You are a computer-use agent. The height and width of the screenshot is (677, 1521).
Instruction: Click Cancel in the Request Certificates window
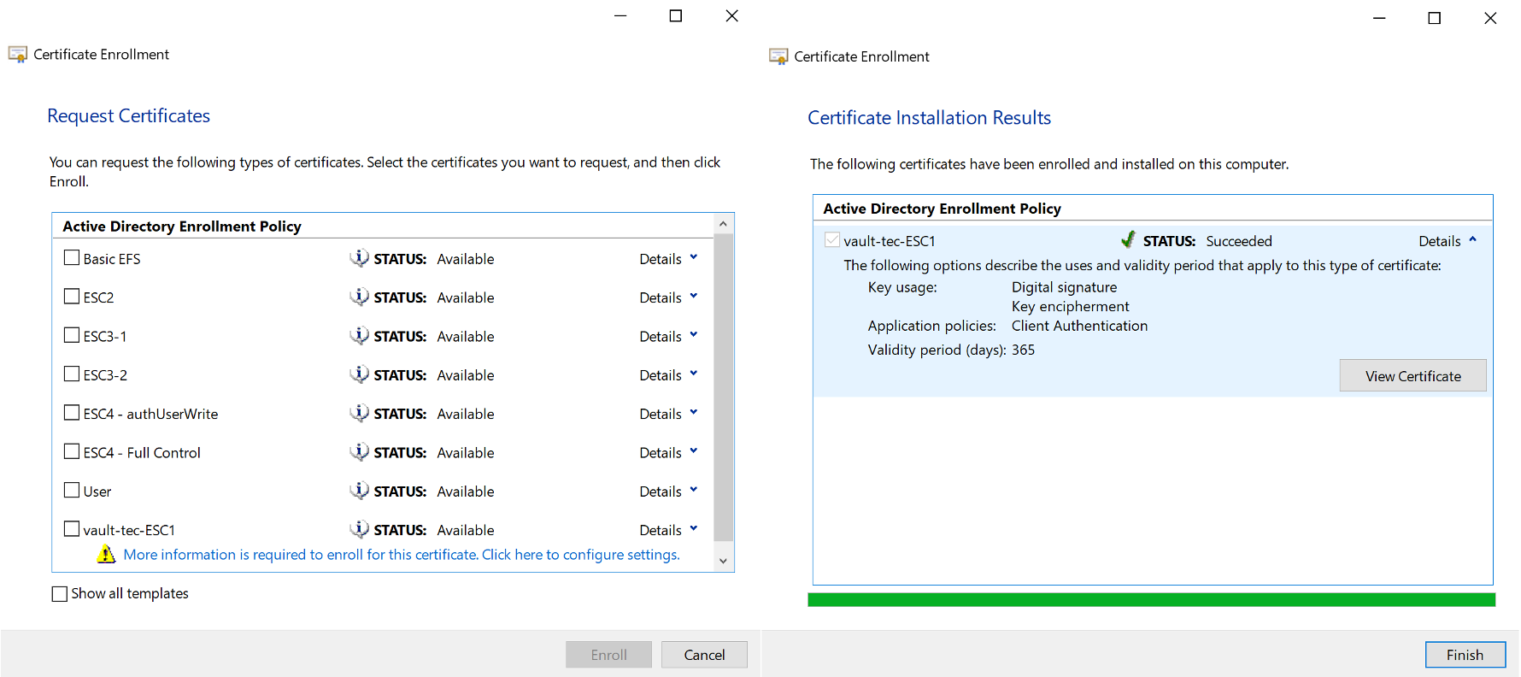pyautogui.click(x=704, y=655)
